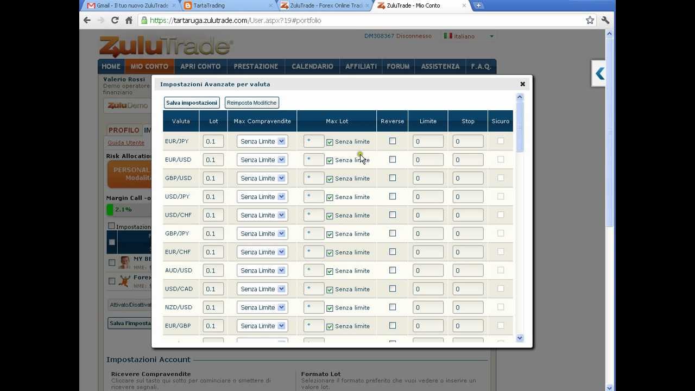Click Disconnesso logout link
Viewport: 695px width, 391px height.
(x=414, y=36)
